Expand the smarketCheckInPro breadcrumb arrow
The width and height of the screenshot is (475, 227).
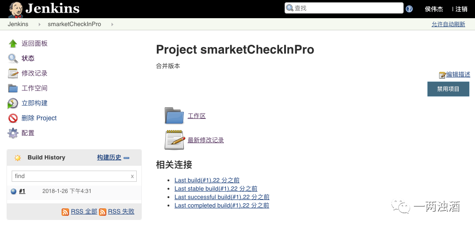(112, 25)
